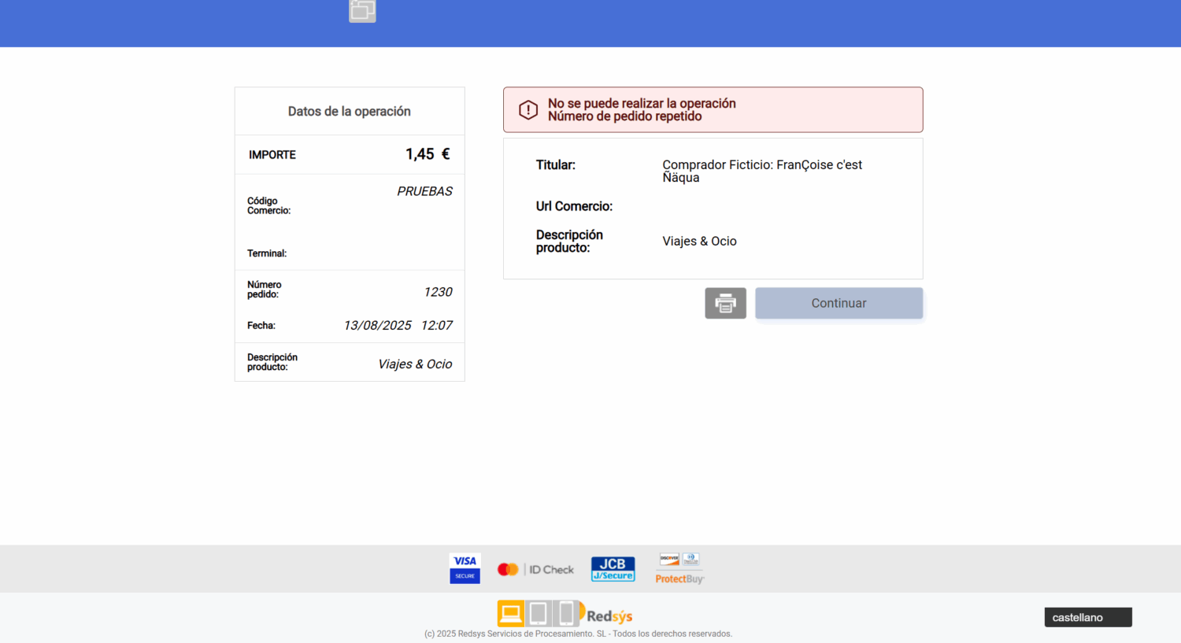Click the Visa Secure logo
1181x643 pixels.
(x=465, y=568)
